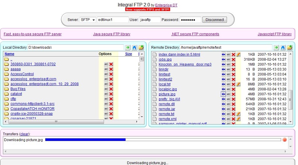Click transfers panel scroll right arrow
This screenshot has width=298, height=165.
[285, 151]
